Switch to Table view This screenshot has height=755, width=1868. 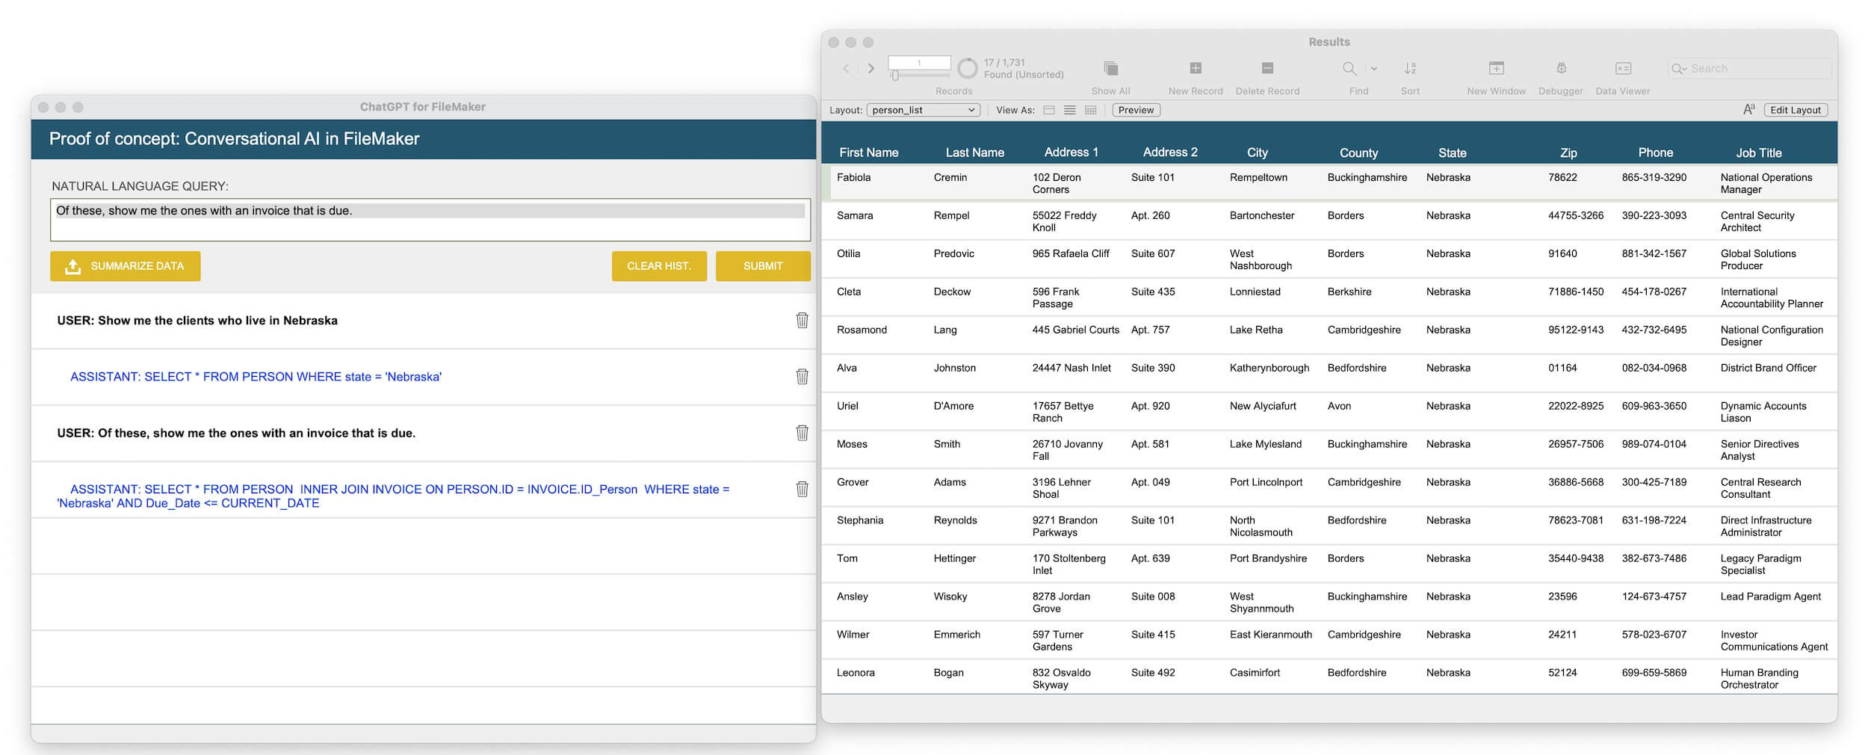click(1091, 110)
